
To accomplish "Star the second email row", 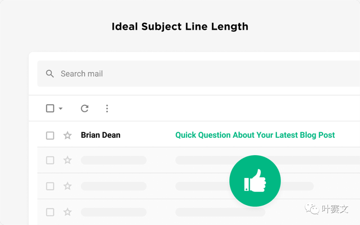I will click(67, 160).
